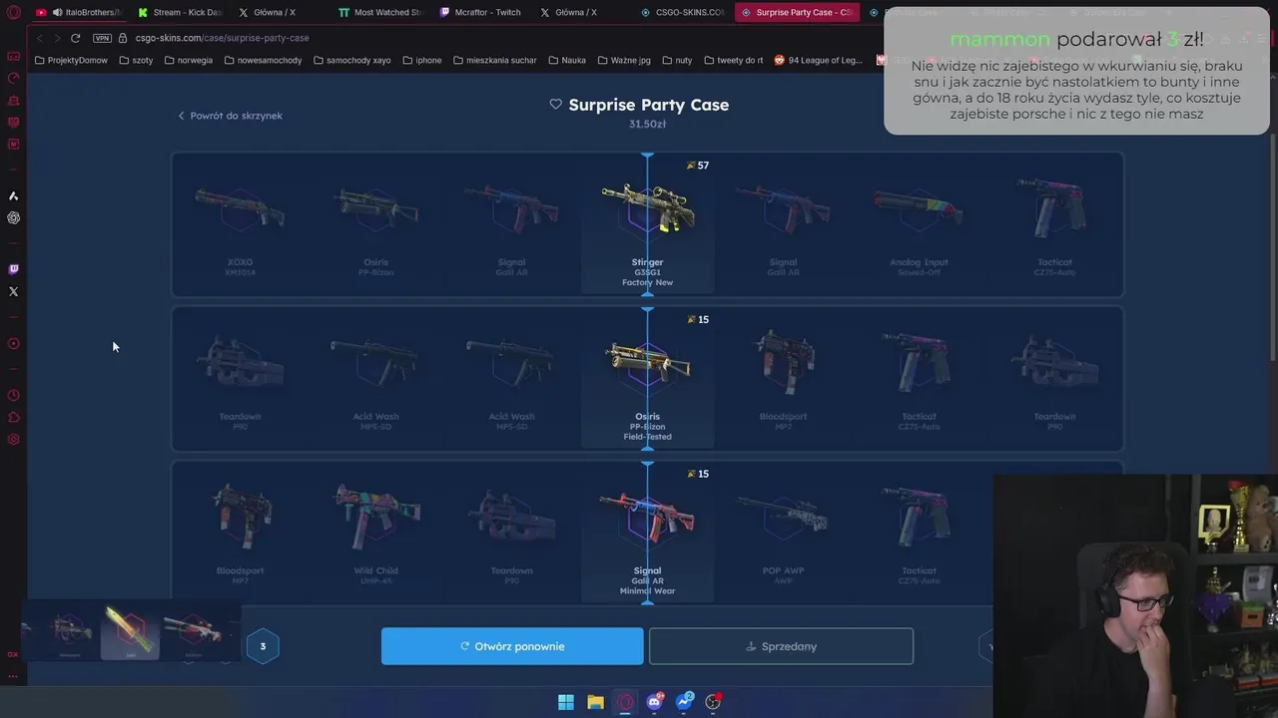Select Signal Galil AR Minimal Wear item
The height and width of the screenshot is (718, 1278).
[x=647, y=535]
